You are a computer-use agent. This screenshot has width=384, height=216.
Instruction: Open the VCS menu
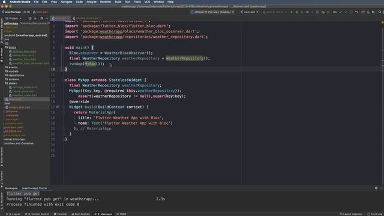(147, 2)
